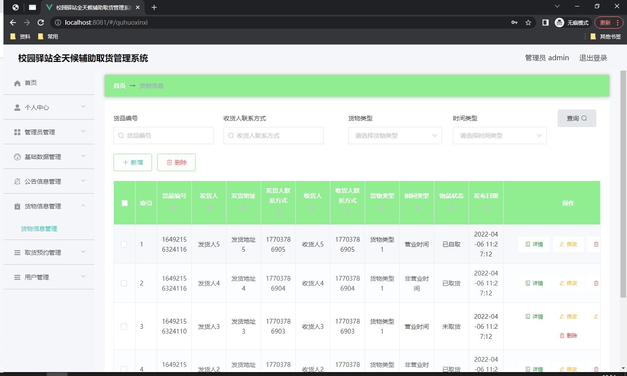Open the saved passwords key icon
The width and height of the screenshot is (627, 376).
(x=514, y=23)
